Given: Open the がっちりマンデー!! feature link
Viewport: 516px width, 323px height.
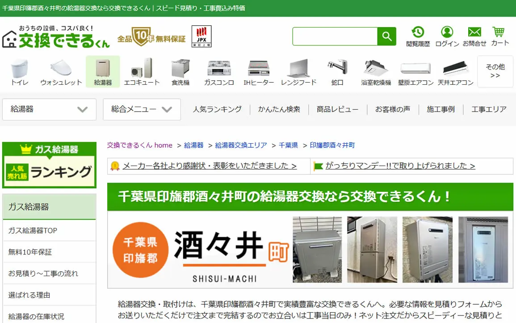Looking at the screenshot, I should (400, 166).
